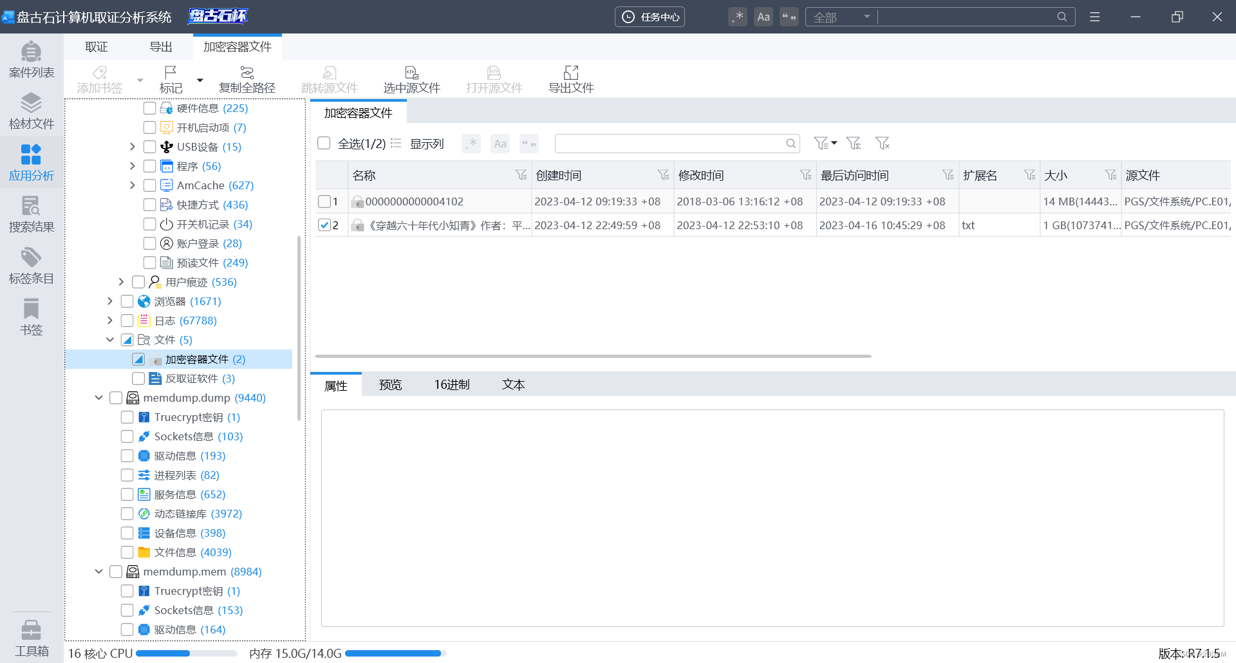This screenshot has width=1236, height=663.
Task: Open the 工具箱 toolbox
Action: [31, 637]
